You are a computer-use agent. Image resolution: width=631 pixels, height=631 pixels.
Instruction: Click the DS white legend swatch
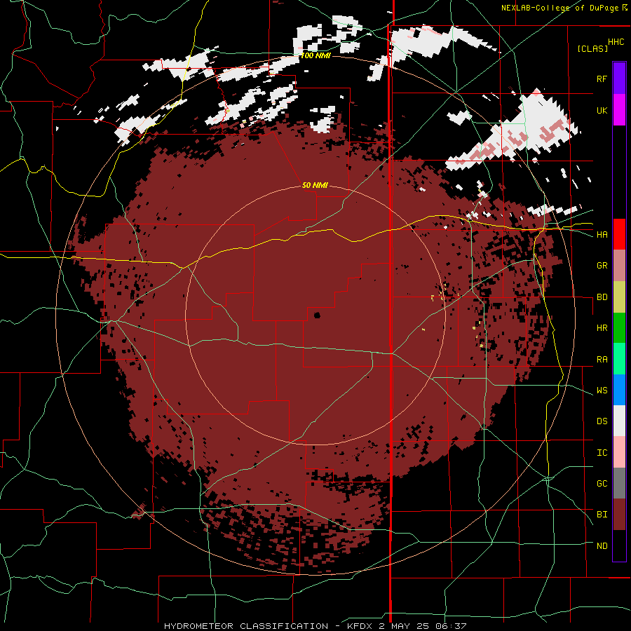point(619,421)
